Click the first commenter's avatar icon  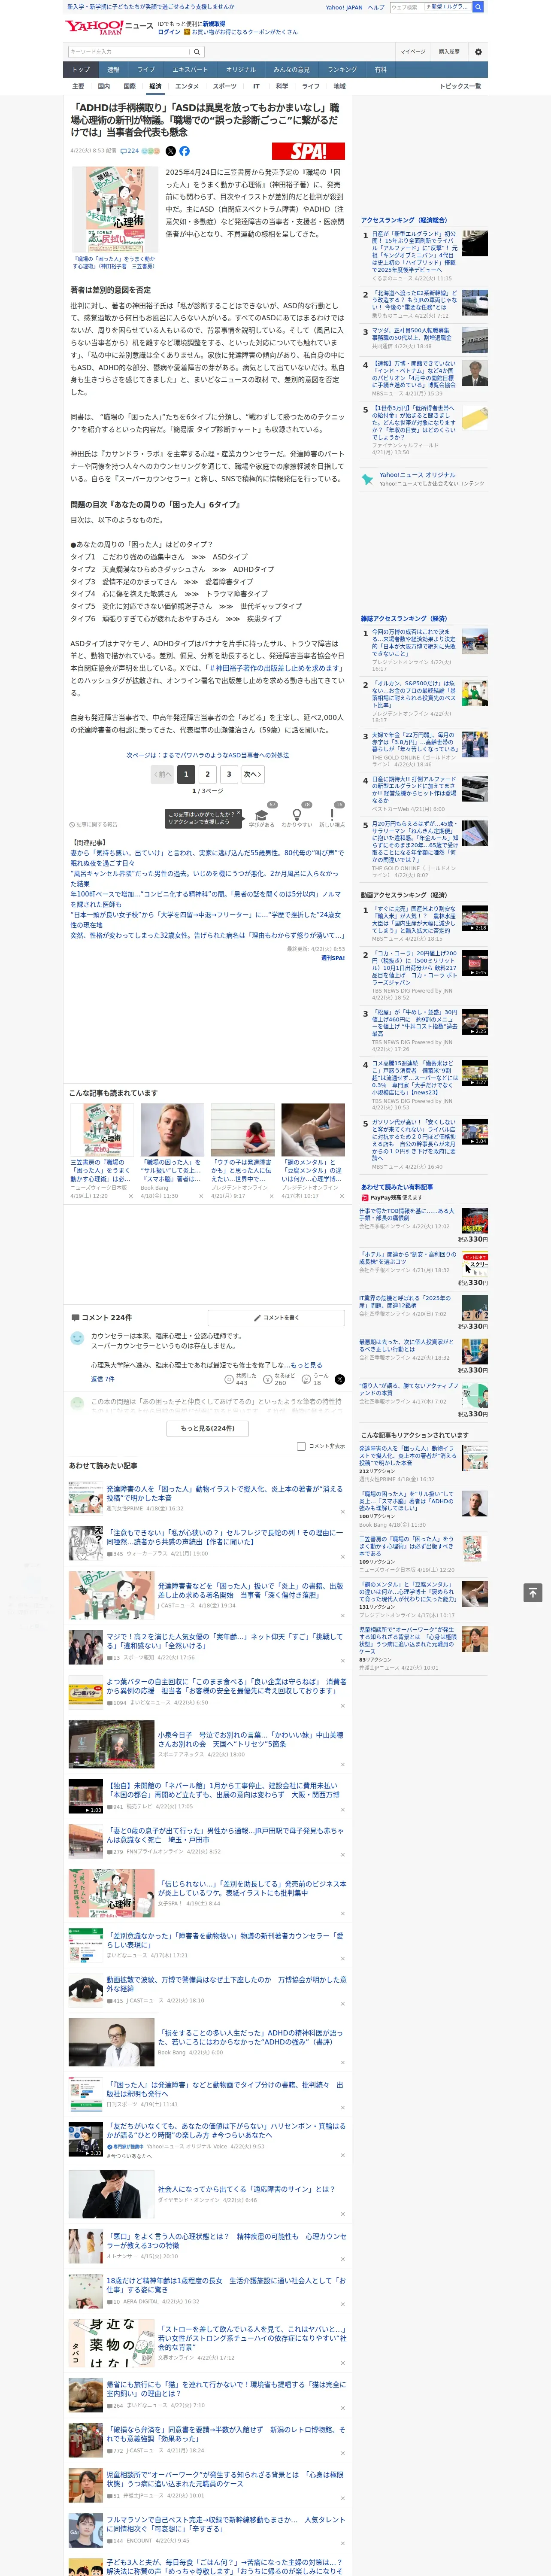tap(77, 1338)
